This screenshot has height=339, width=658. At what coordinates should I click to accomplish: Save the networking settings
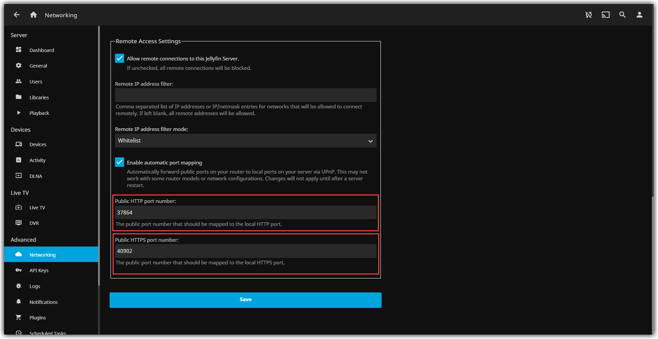click(246, 300)
